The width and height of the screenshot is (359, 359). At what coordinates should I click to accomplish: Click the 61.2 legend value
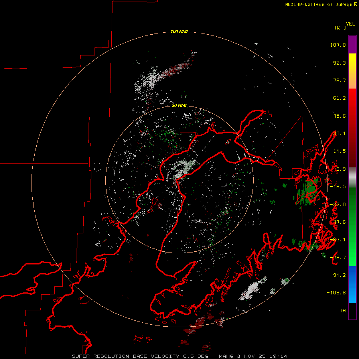pos(339,98)
